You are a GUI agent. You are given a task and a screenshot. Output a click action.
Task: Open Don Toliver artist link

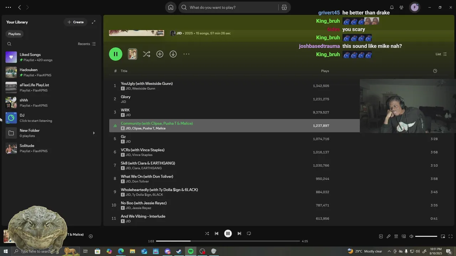(140, 182)
